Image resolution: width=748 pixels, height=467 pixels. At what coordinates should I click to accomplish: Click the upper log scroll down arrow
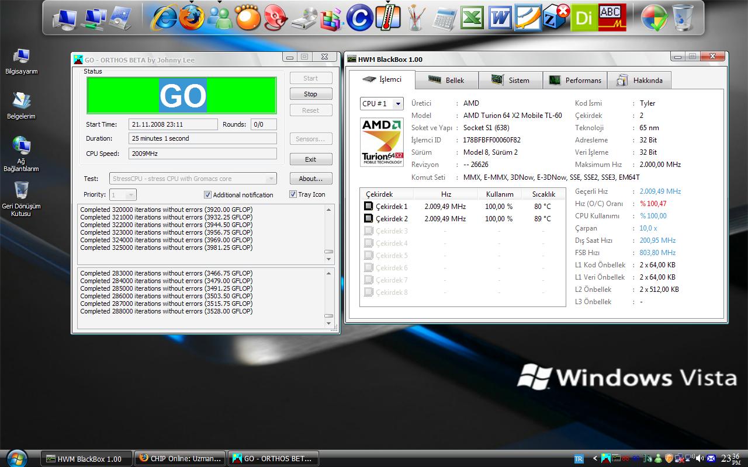point(329,259)
